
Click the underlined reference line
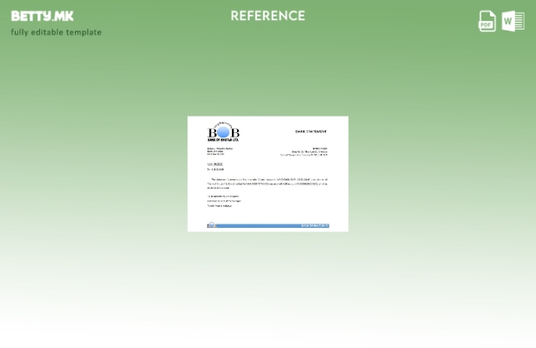(215, 164)
